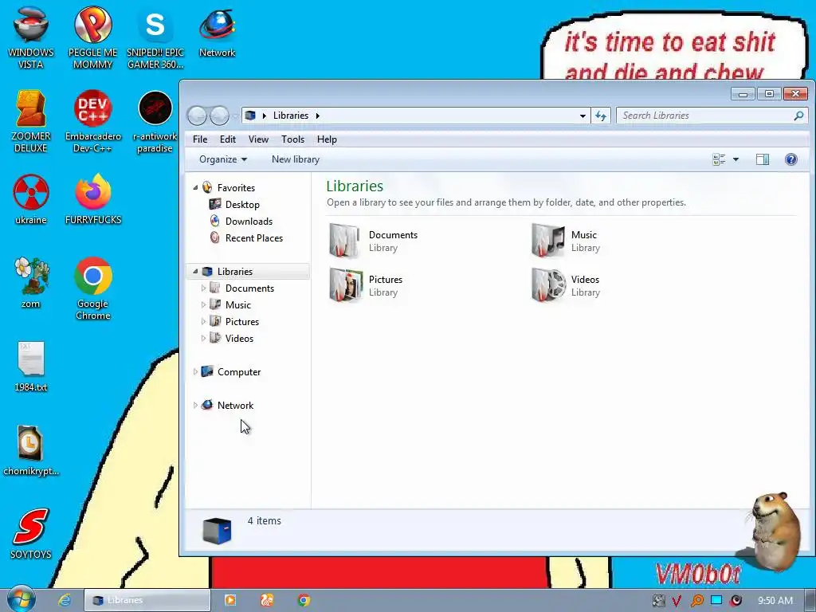Click Libraries breadcrumb in address bar
This screenshot has height=612, width=816.
(290, 116)
